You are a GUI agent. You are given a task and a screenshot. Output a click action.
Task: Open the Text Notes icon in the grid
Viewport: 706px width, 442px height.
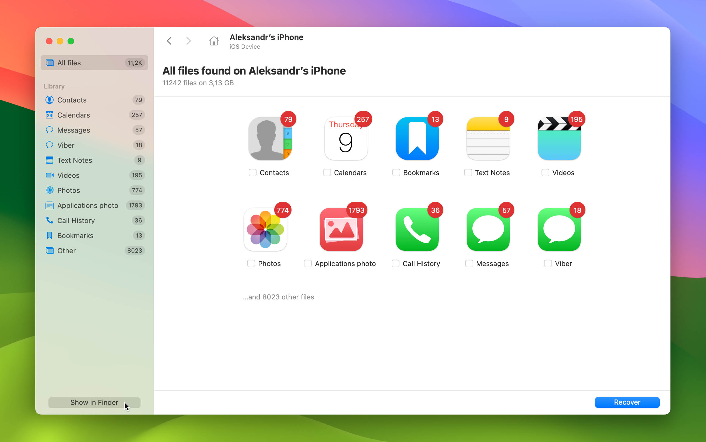click(x=487, y=138)
